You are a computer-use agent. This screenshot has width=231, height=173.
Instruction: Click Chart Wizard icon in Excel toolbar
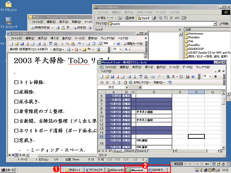[187, 77]
